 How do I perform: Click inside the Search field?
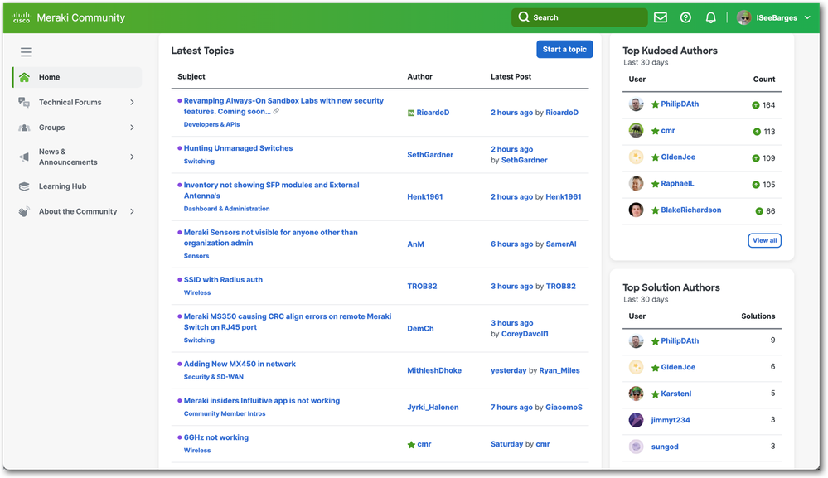(x=579, y=17)
